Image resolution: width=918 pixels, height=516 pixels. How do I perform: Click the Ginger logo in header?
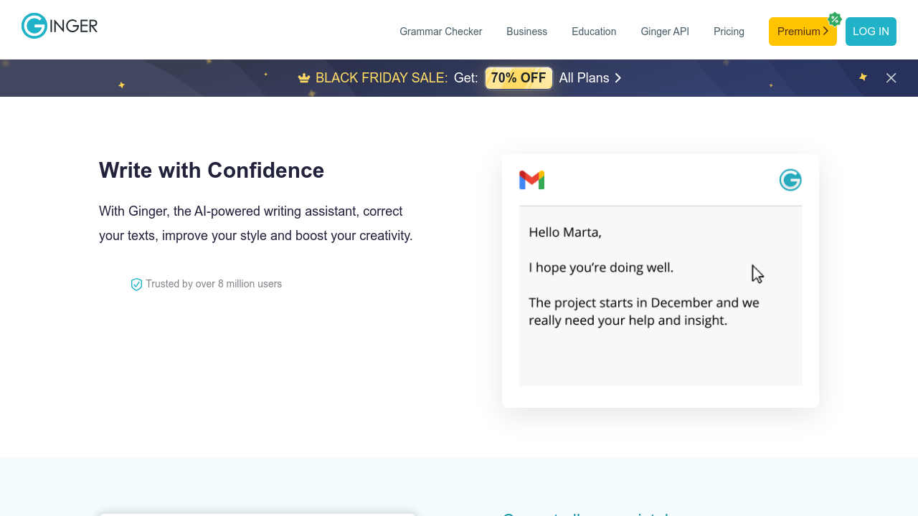[60, 27]
